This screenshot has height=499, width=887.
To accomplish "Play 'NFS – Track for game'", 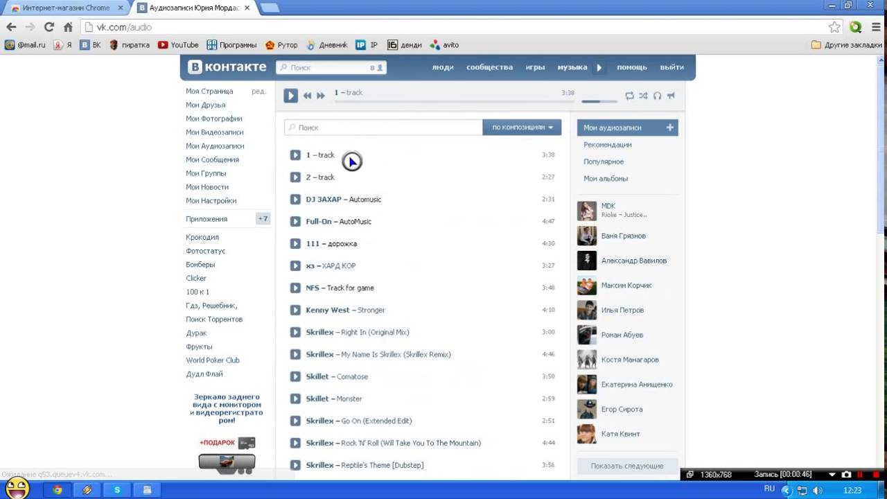I will tap(295, 288).
